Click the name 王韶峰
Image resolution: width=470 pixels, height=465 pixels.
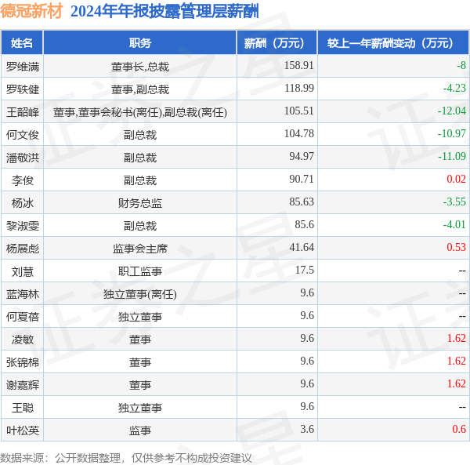(x=23, y=112)
